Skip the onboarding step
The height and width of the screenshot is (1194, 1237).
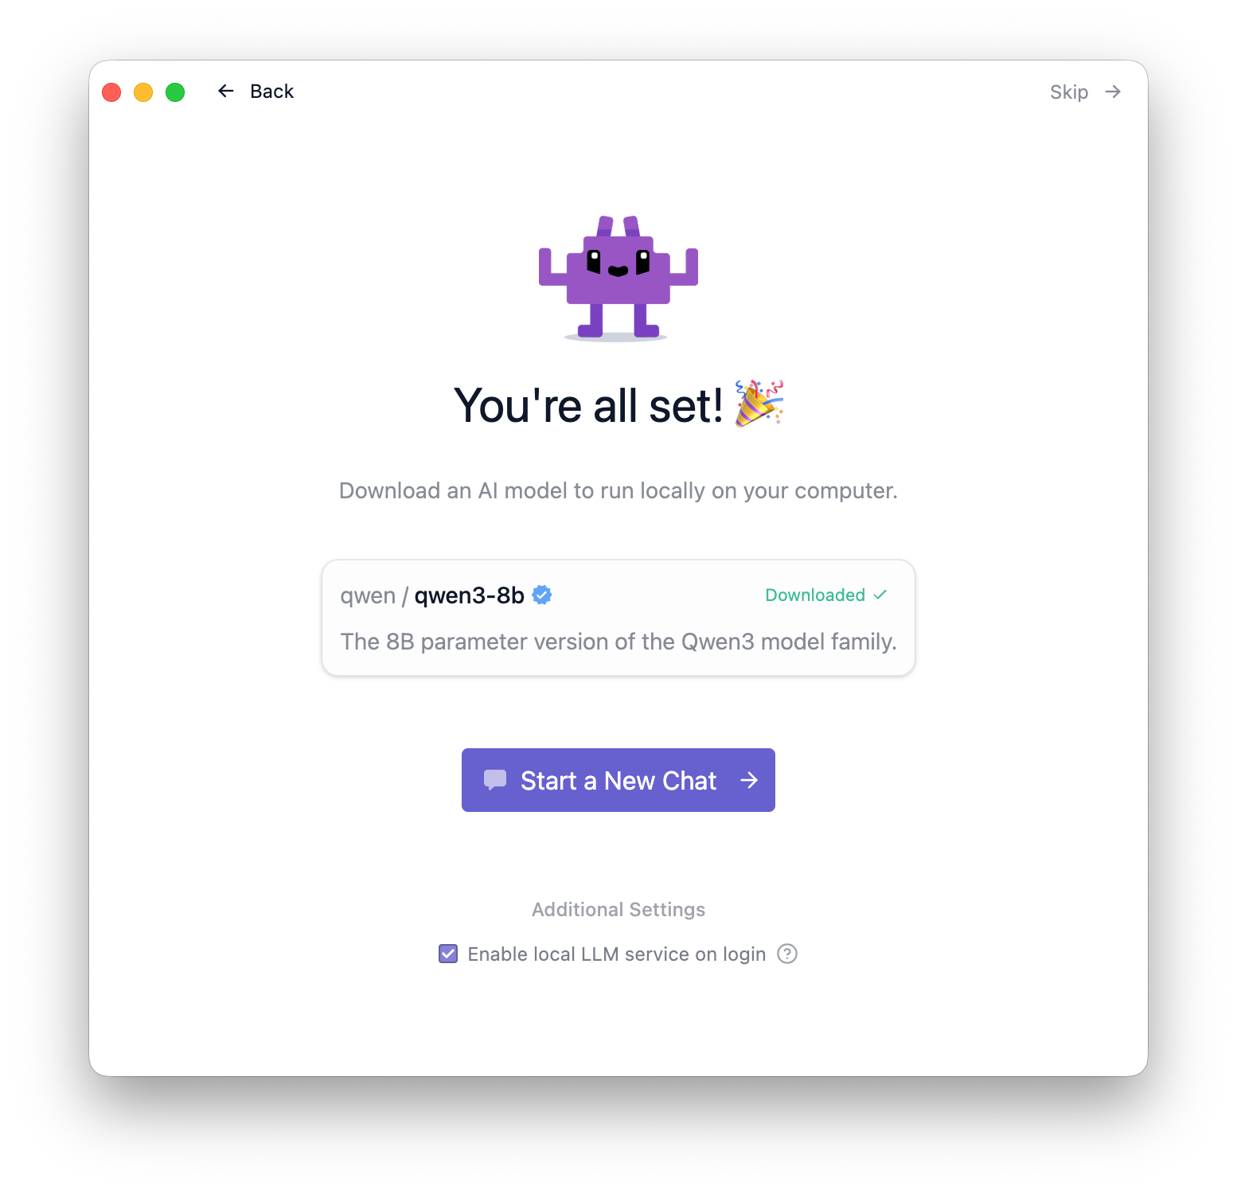1086,92
